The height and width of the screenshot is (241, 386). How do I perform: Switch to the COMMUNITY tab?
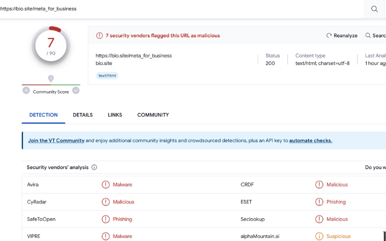(153, 115)
